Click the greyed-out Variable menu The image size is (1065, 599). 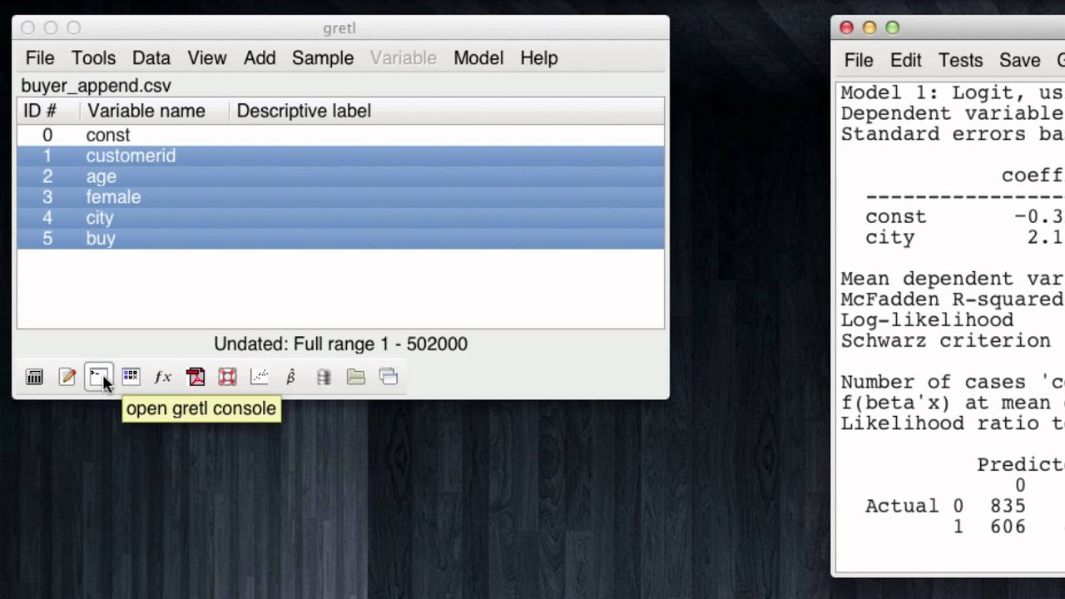tap(404, 58)
